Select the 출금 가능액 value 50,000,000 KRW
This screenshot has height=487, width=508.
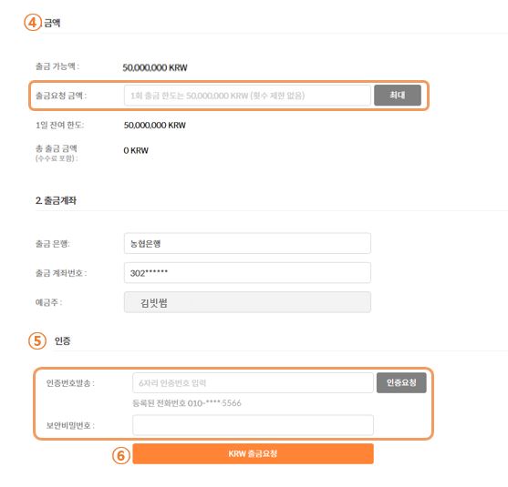coord(155,67)
